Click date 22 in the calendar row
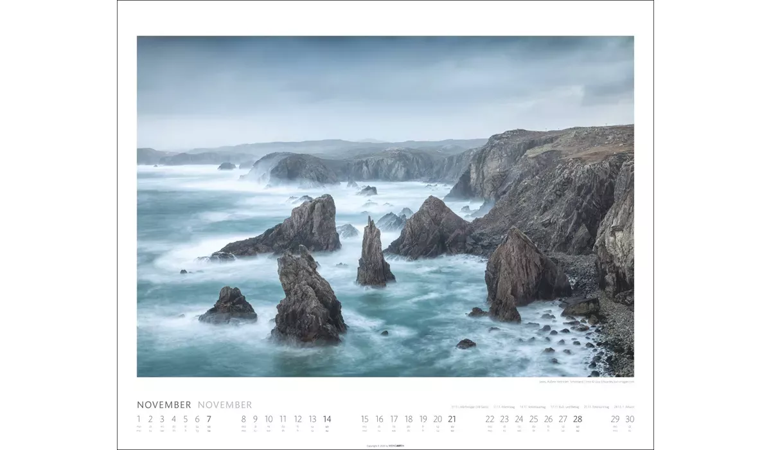Screen dimensions: 771x450 coord(490,419)
